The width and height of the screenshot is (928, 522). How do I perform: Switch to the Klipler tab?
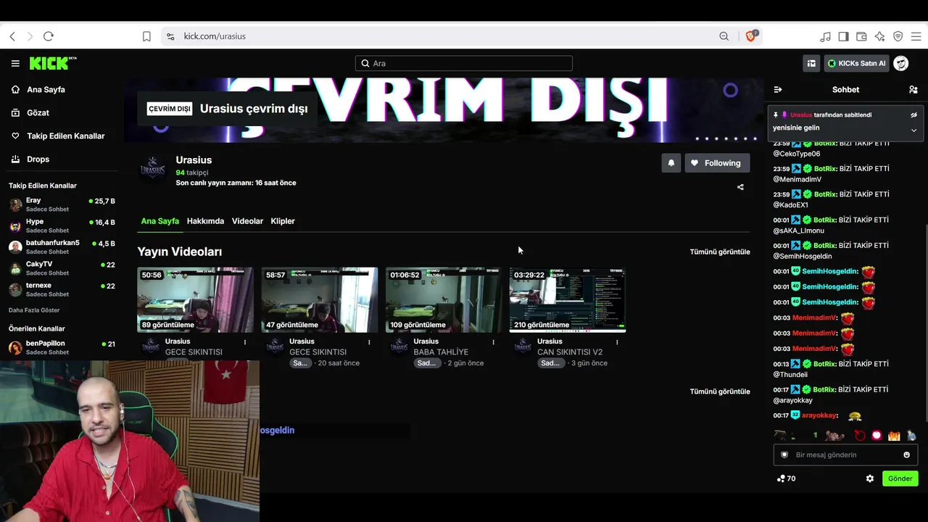[283, 221]
